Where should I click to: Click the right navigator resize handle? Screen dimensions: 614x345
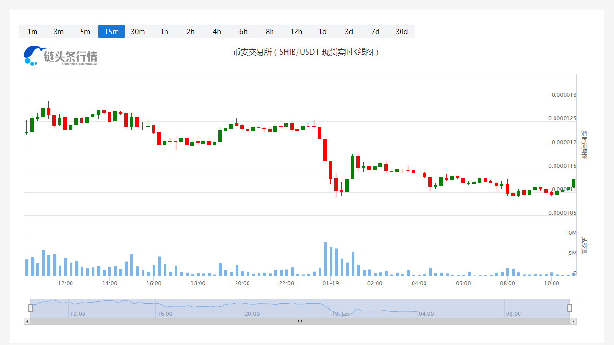(x=570, y=308)
